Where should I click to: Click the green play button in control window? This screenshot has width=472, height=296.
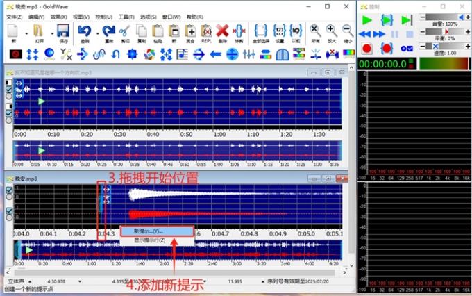(x=367, y=20)
